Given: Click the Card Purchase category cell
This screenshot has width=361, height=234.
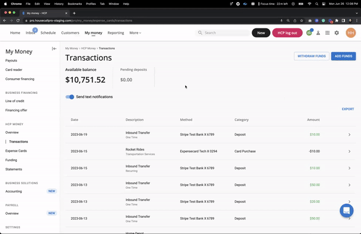Looking at the screenshot, I should pyautogui.click(x=245, y=152).
